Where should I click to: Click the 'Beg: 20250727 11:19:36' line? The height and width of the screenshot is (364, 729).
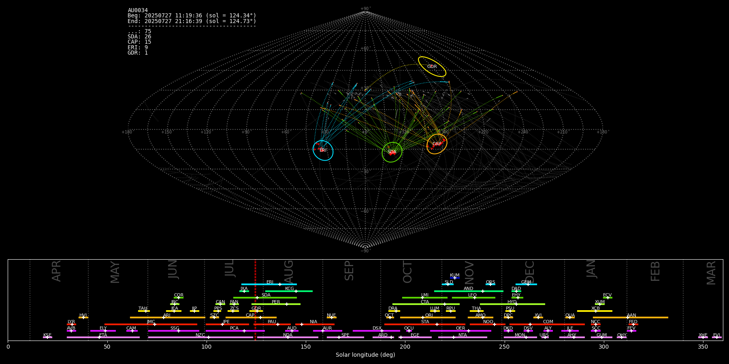(x=192, y=16)
